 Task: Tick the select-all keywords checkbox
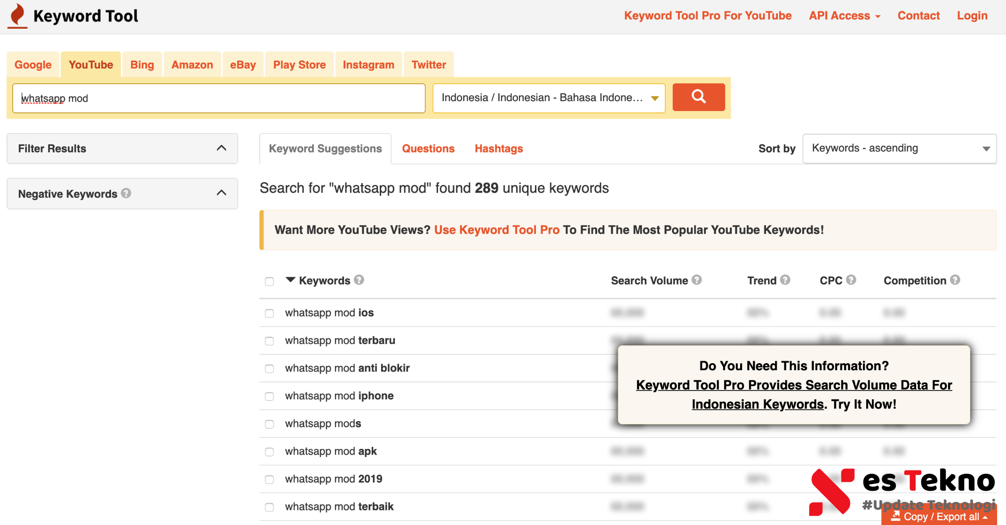point(269,281)
